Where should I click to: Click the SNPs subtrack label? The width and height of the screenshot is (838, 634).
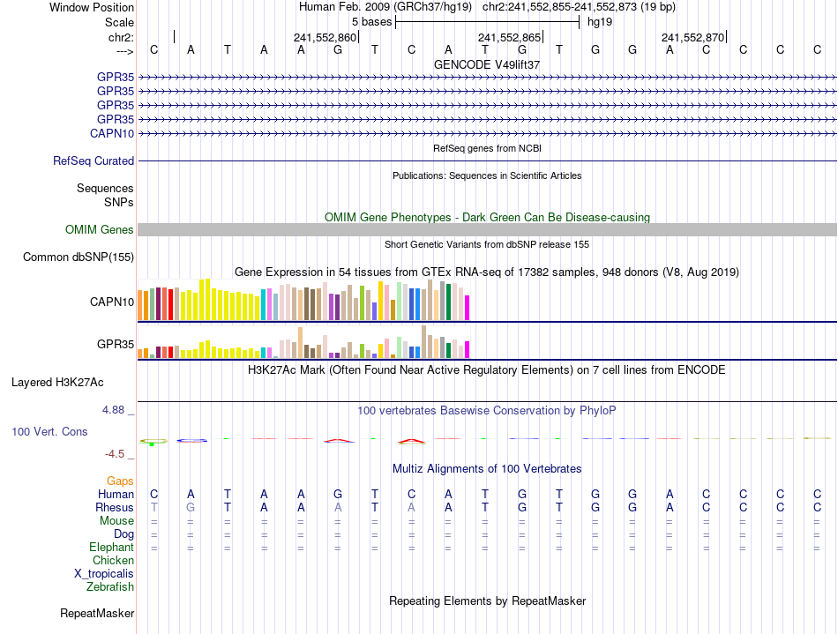(119, 203)
